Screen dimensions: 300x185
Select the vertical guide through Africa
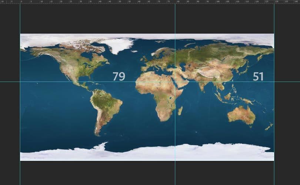(175, 94)
